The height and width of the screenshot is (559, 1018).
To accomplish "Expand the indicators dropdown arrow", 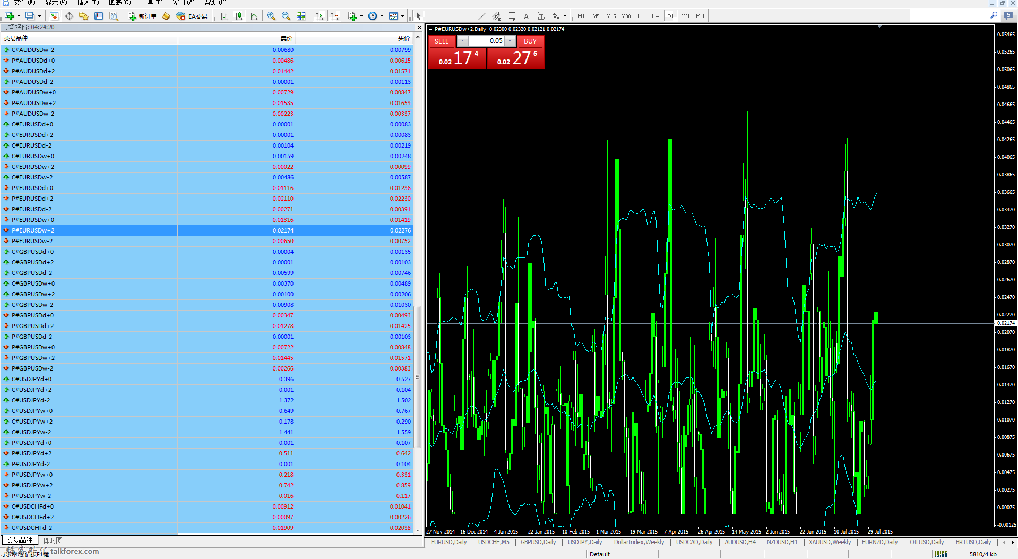I will [361, 16].
